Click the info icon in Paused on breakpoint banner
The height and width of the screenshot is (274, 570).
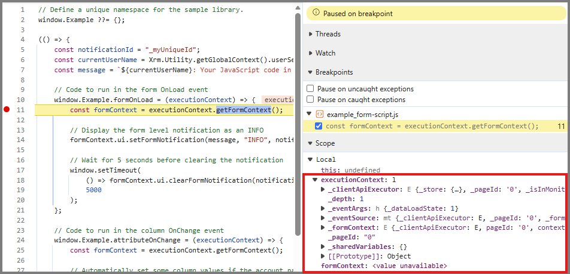click(316, 13)
